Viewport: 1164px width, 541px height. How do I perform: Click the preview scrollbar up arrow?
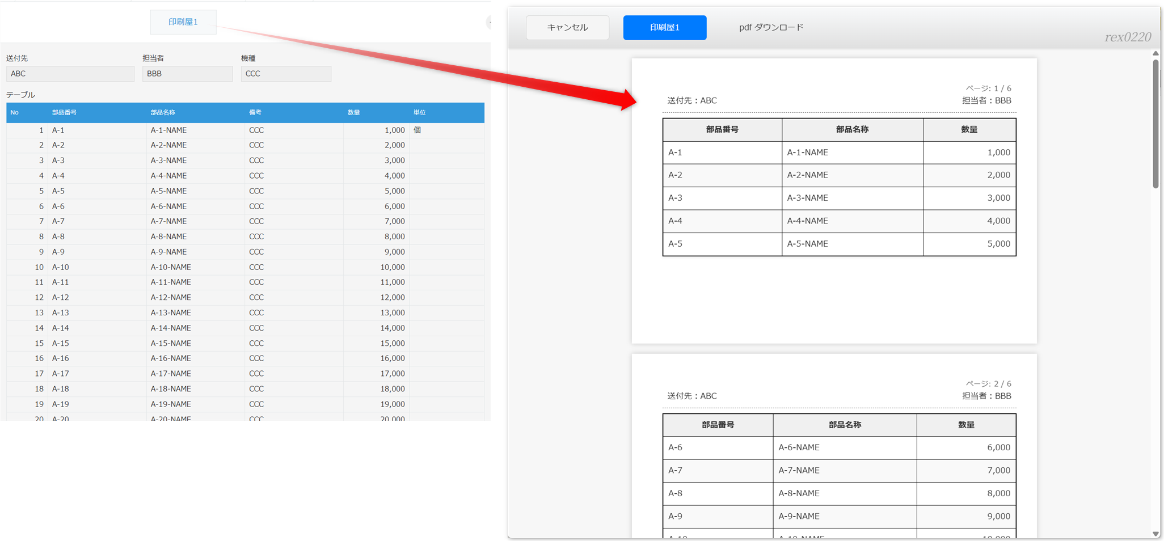tap(1155, 53)
